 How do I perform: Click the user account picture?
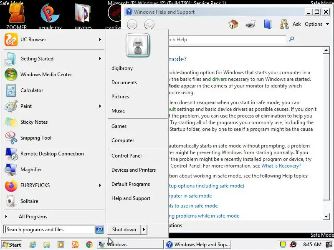click(138, 45)
